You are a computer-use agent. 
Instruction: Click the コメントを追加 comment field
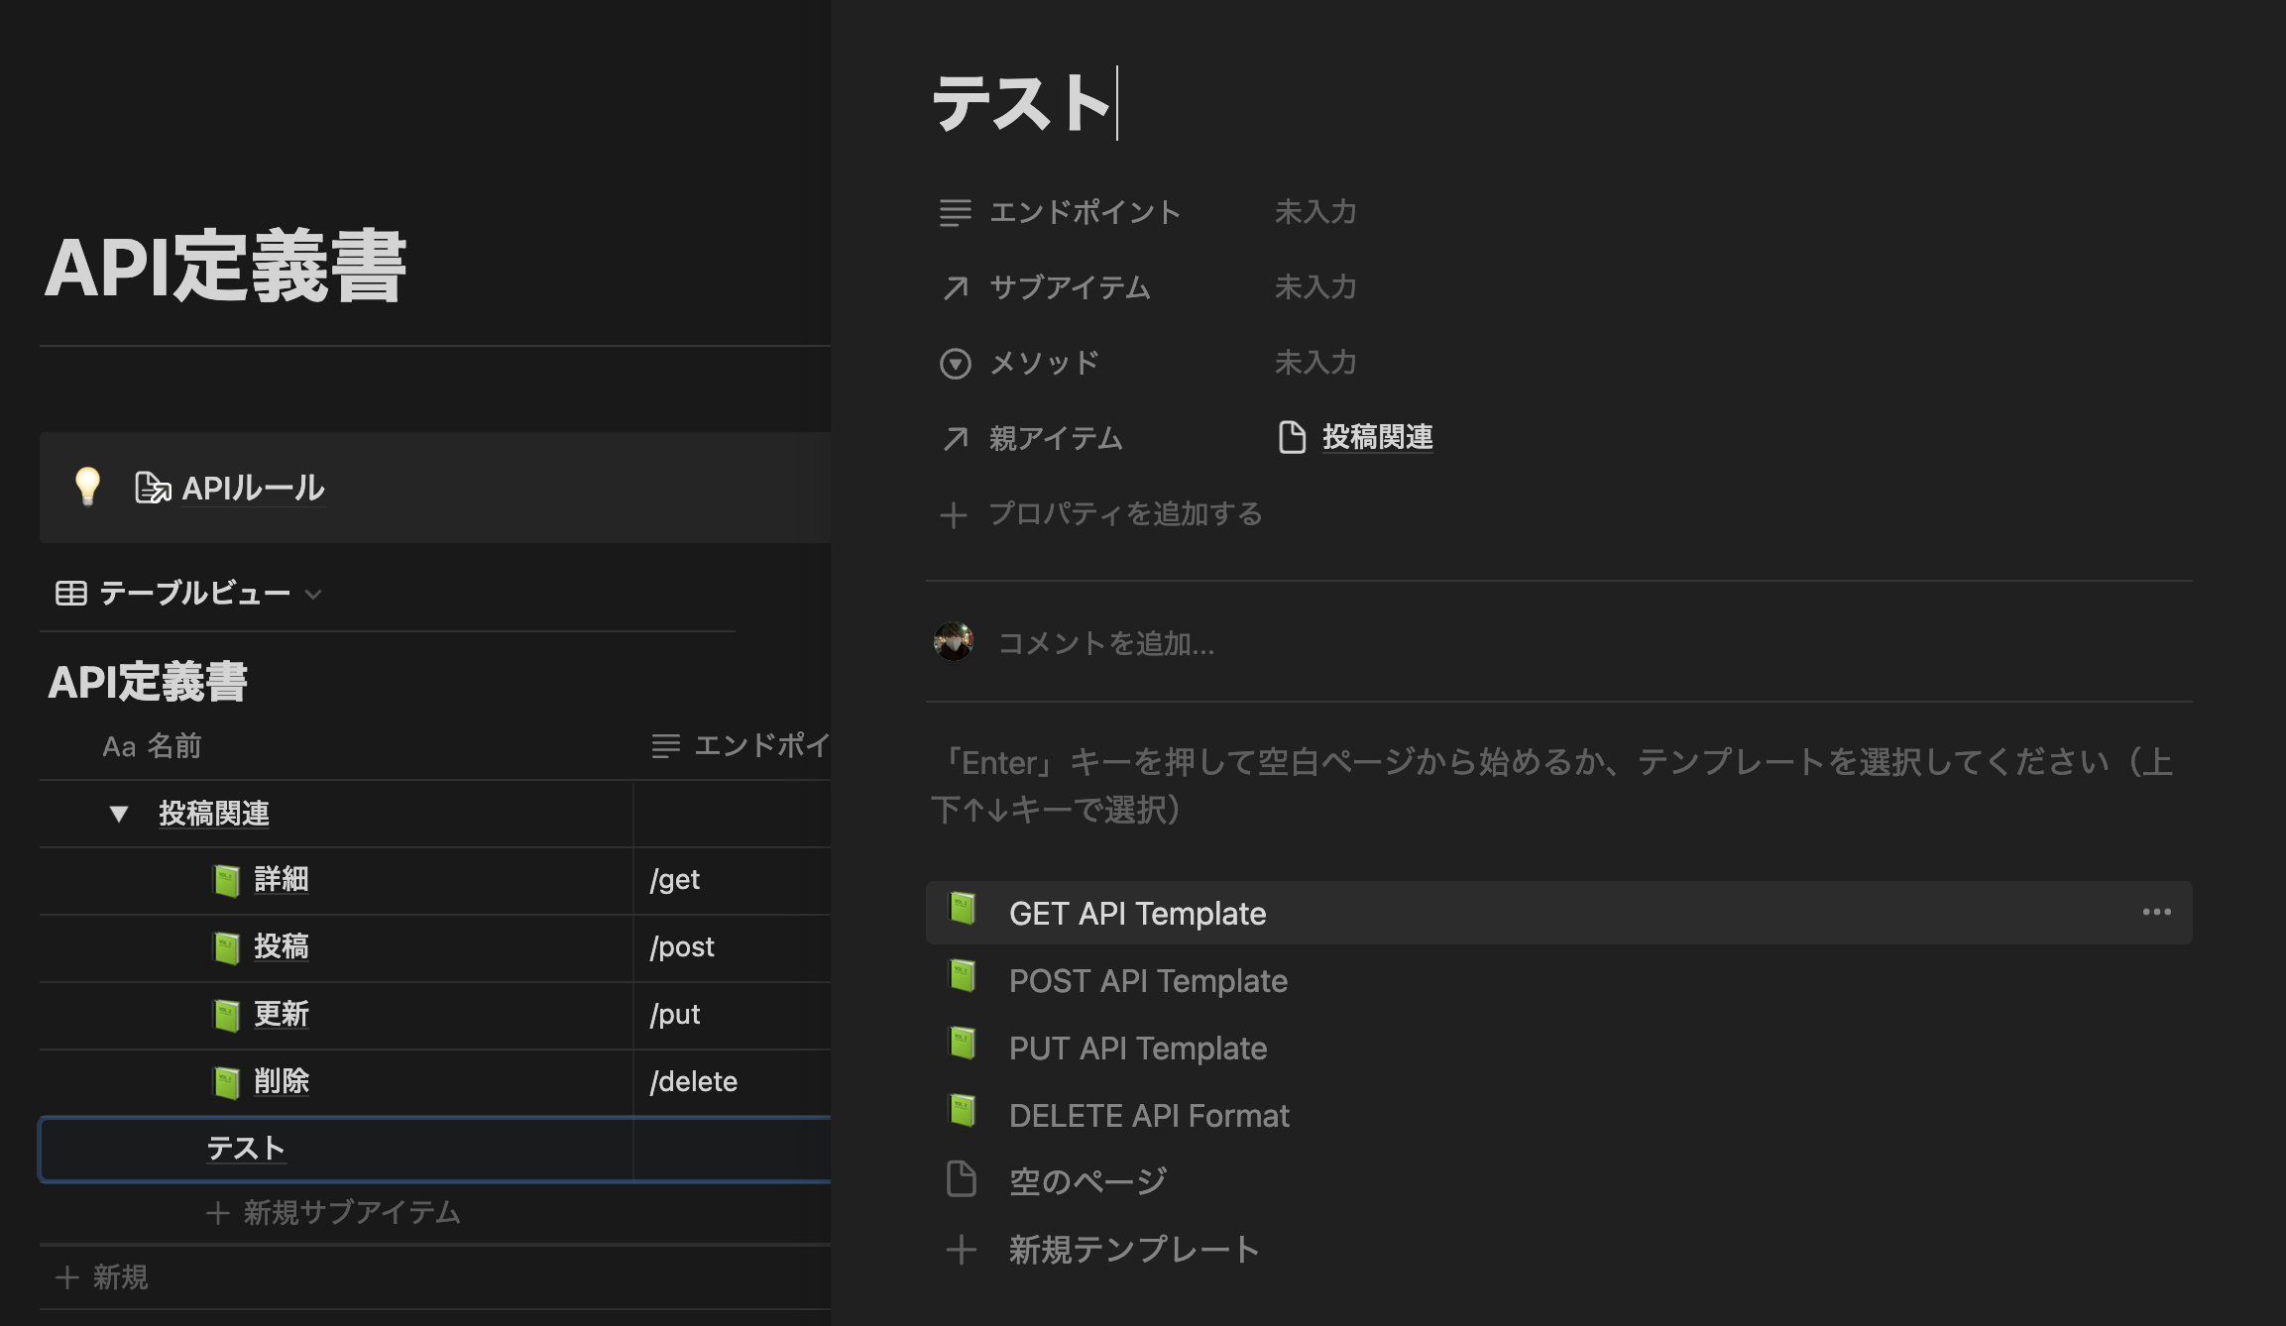pos(1103,644)
